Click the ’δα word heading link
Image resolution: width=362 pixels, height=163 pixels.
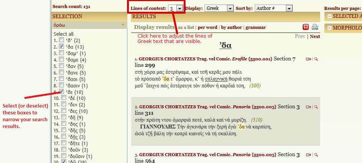pyautogui.click(x=225, y=46)
